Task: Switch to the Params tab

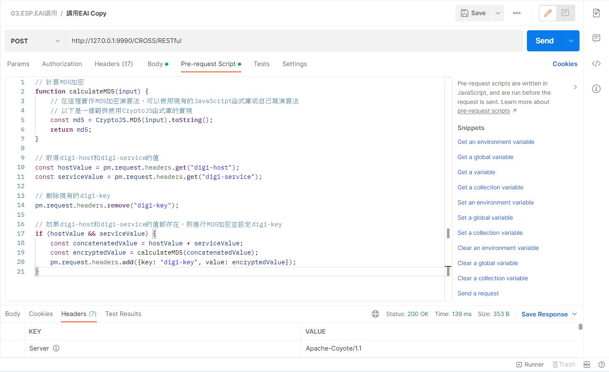Action: point(18,64)
